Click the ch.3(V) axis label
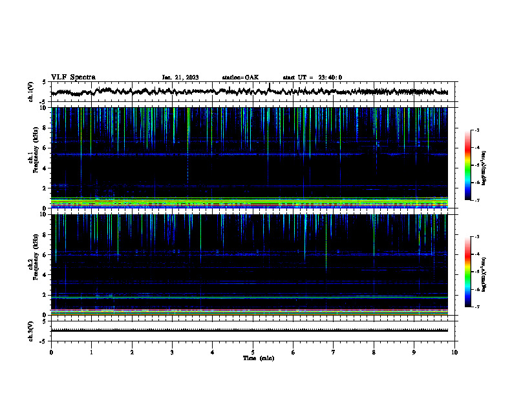Image resolution: width=512 pixels, height=395 pixels. [31, 331]
